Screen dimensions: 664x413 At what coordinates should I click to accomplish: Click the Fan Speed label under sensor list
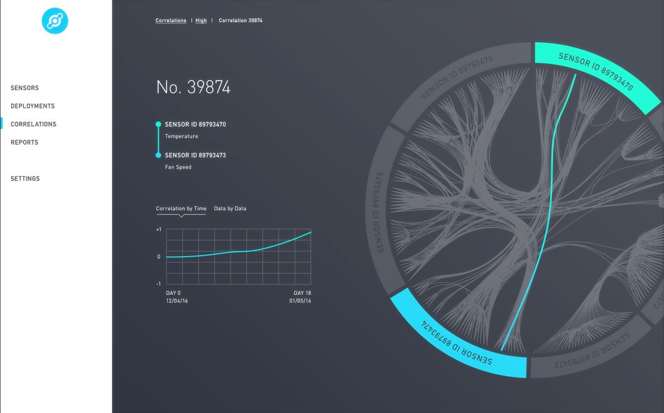178,167
